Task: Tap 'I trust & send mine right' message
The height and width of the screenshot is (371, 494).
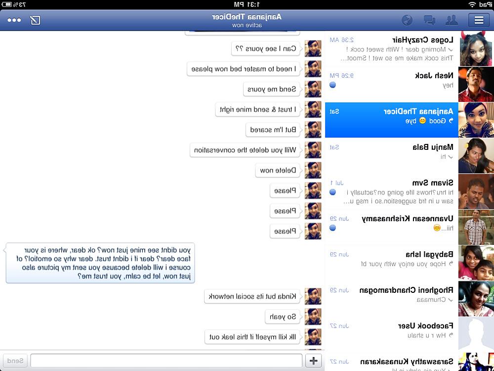Action: pyautogui.click(x=258, y=109)
